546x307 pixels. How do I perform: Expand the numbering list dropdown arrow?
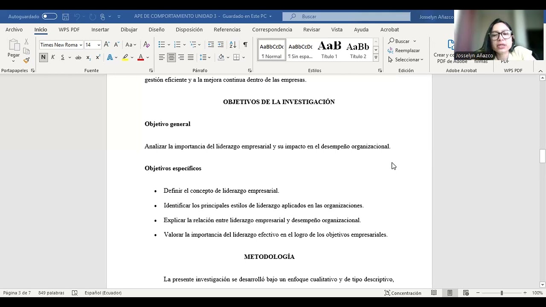click(x=184, y=45)
